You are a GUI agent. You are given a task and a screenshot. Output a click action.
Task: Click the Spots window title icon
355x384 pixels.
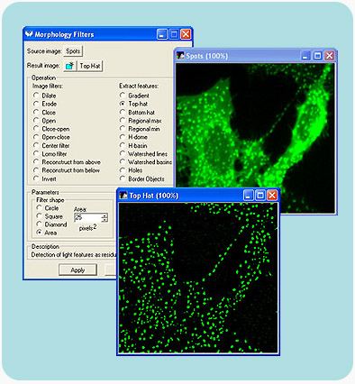(180, 56)
